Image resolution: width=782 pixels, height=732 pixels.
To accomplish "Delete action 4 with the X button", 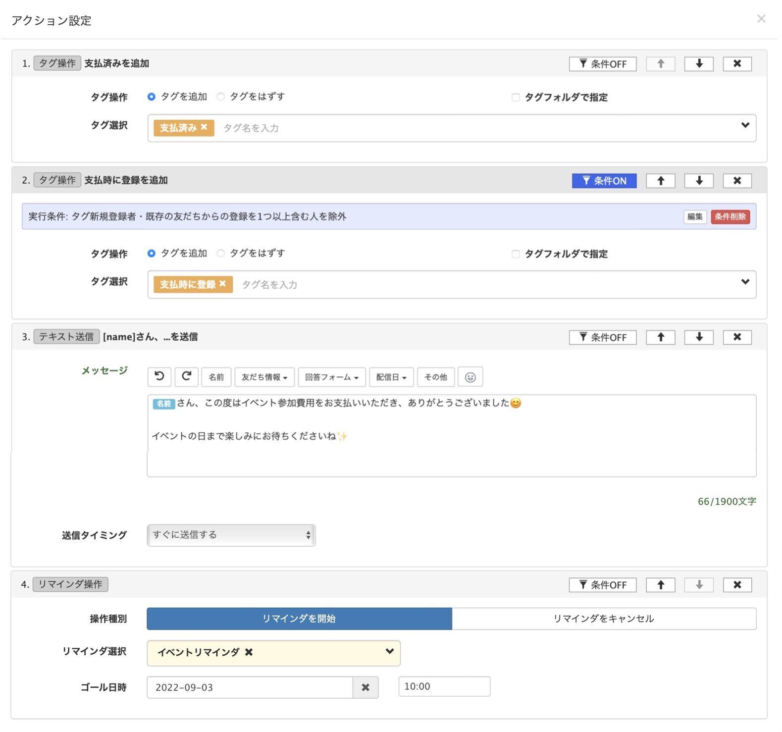I will click(737, 585).
